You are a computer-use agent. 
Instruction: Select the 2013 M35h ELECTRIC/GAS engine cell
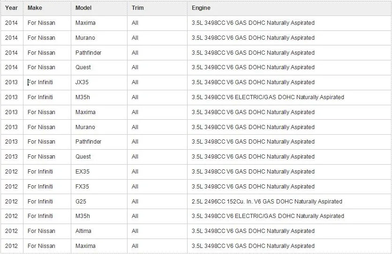click(x=289, y=97)
